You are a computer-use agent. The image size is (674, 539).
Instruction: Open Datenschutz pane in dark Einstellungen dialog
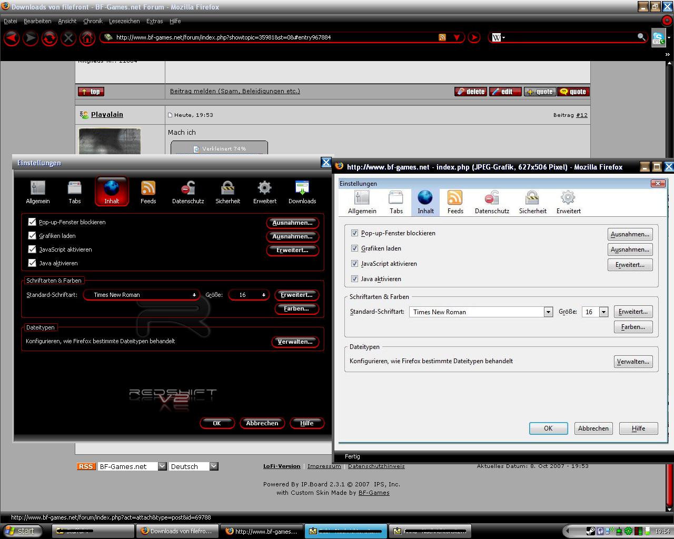(188, 192)
